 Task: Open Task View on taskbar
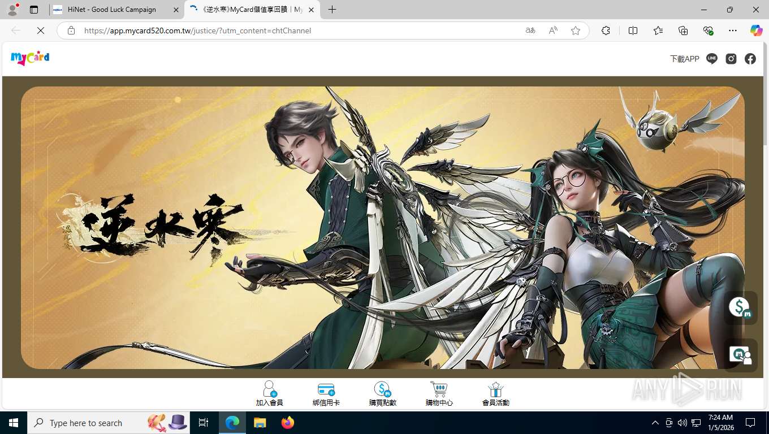(x=204, y=423)
